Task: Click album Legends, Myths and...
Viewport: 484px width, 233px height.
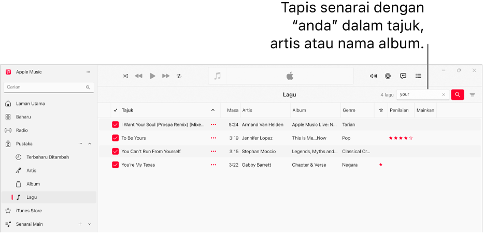Action: point(315,152)
